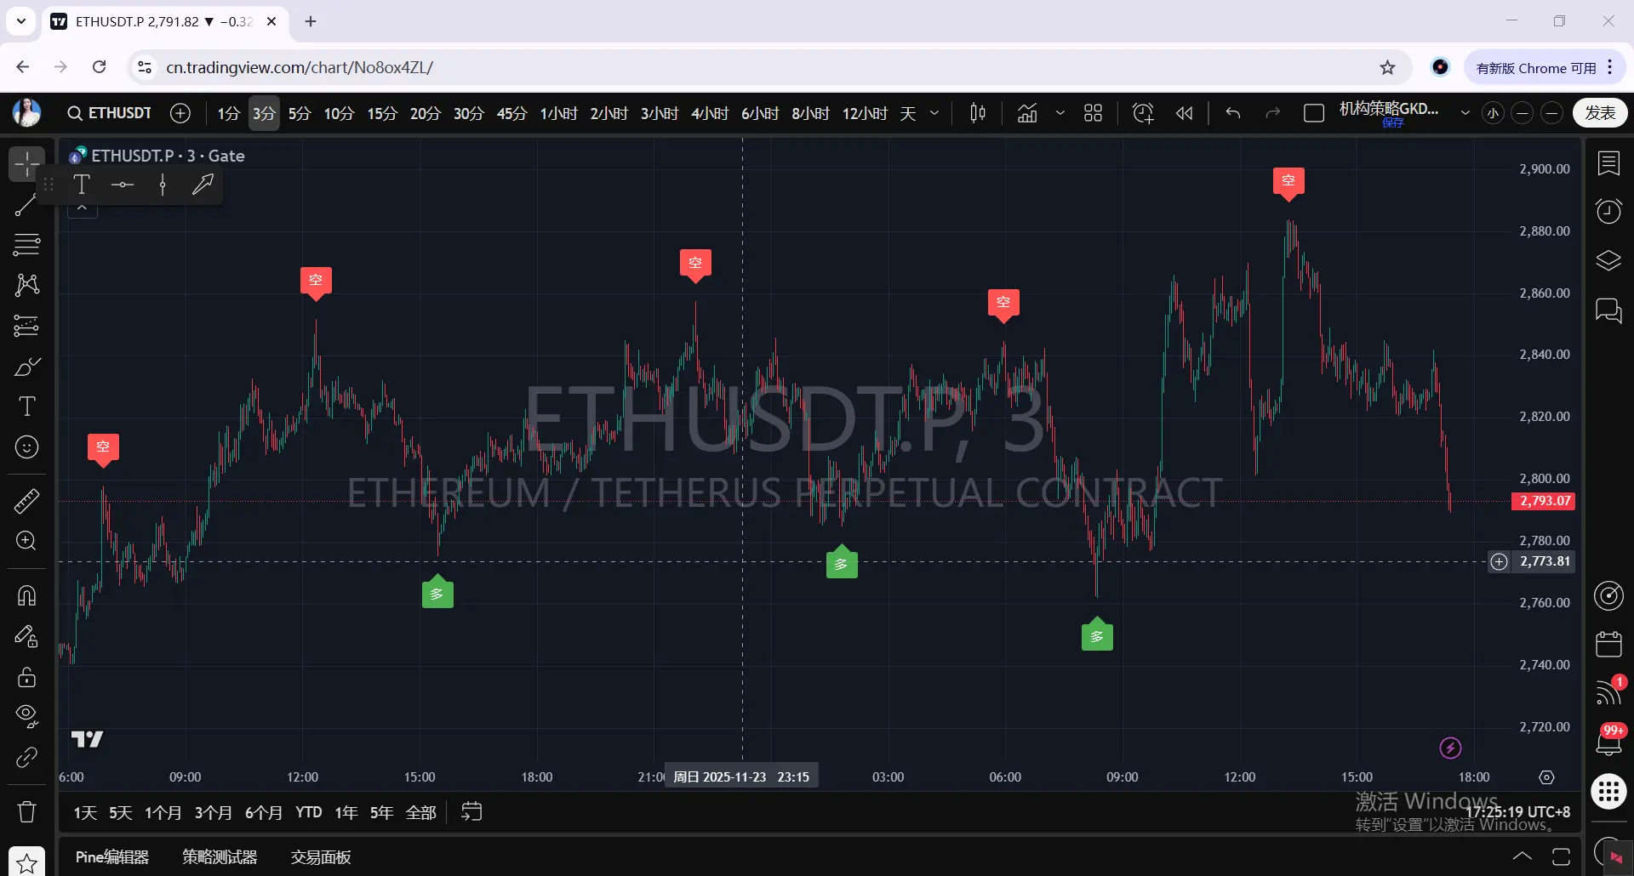This screenshot has width=1634, height=876.
Task: Toggle stay in drawing mode
Action: [26, 636]
